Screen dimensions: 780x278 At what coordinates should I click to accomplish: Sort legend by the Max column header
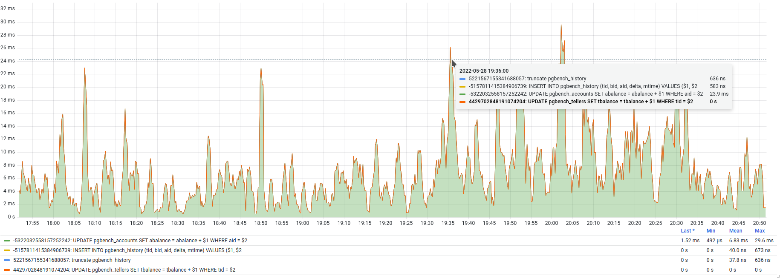coord(760,231)
